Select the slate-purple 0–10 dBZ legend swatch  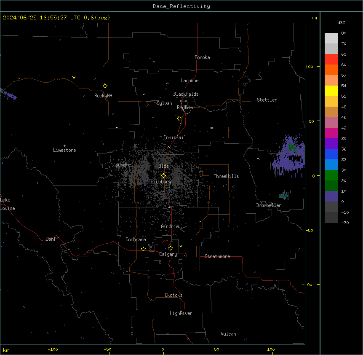331,196
